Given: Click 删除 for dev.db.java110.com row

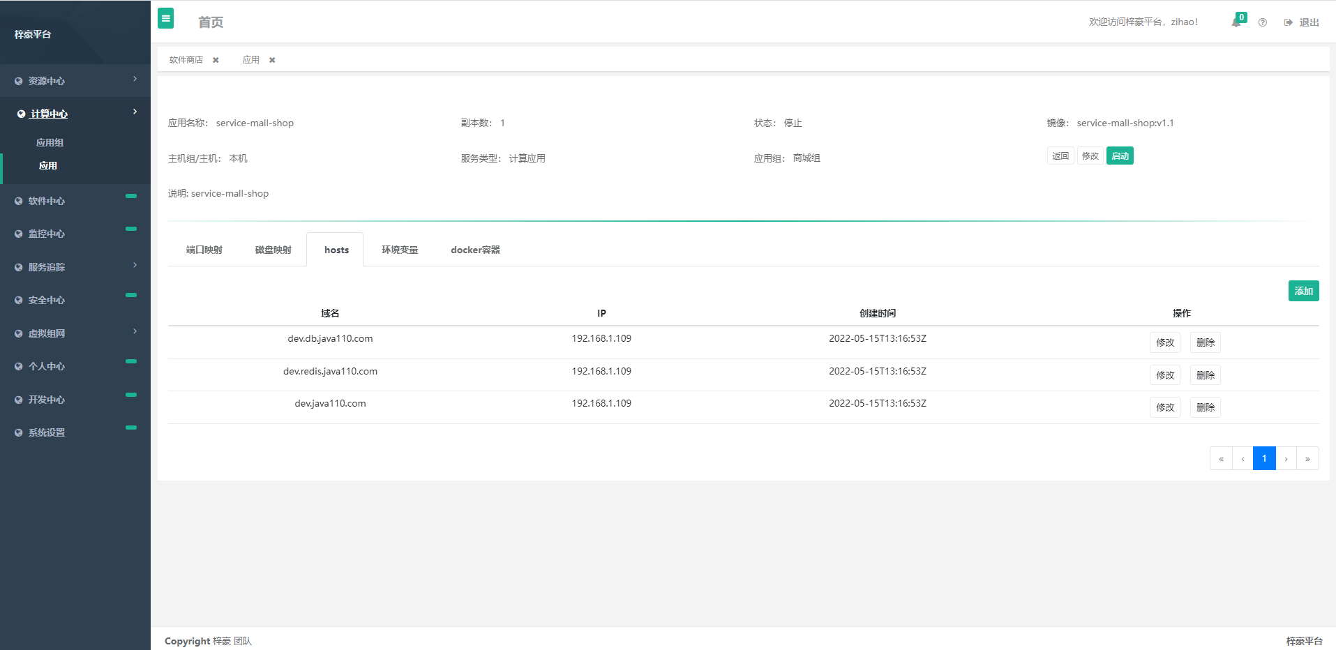Looking at the screenshot, I should [x=1206, y=342].
